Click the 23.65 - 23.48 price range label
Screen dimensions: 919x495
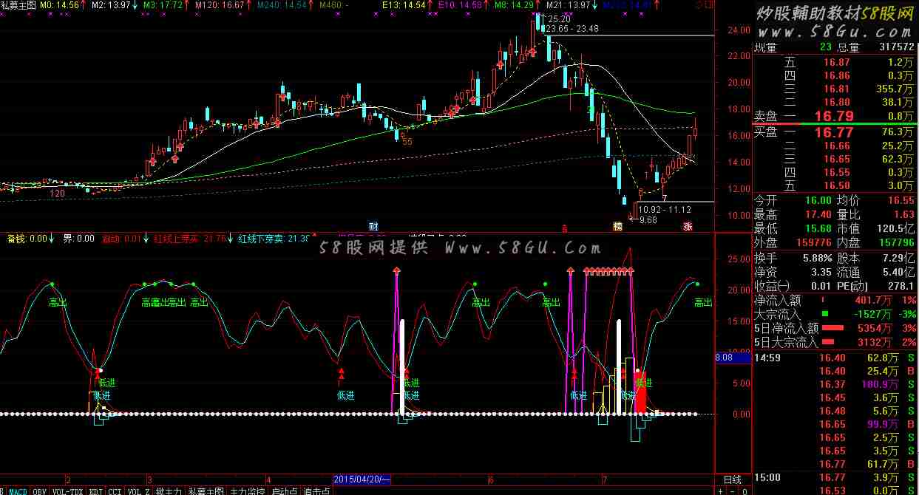[x=572, y=29]
